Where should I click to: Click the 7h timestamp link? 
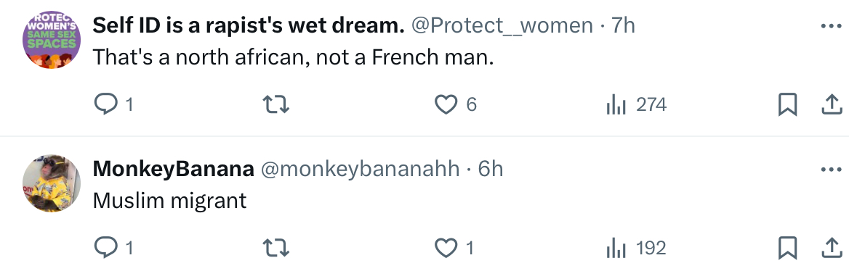[x=623, y=25]
